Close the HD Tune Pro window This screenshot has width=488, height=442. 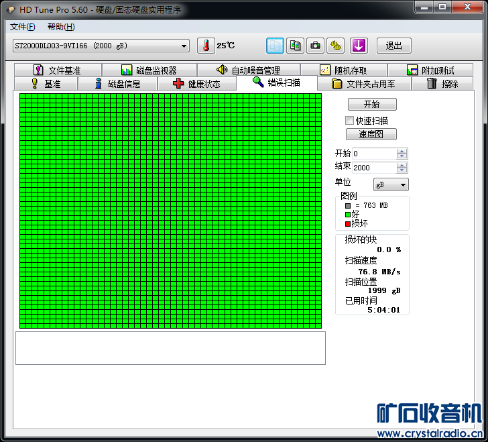click(x=467, y=7)
